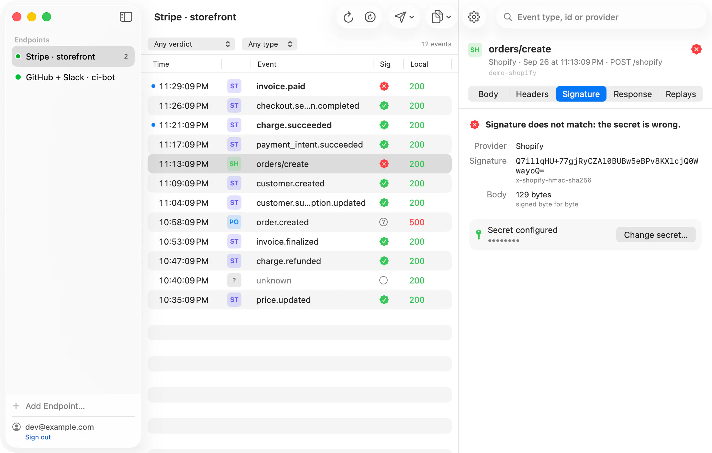
Task: Click the replay circular arrow icon
Action: [x=370, y=17]
